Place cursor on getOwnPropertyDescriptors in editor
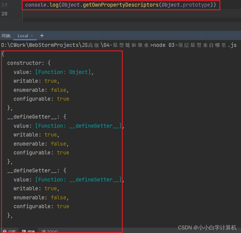This screenshot has width=241, height=233. click(121, 5)
